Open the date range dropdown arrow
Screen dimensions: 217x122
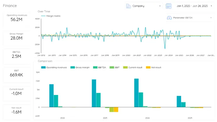[x=211, y=6]
